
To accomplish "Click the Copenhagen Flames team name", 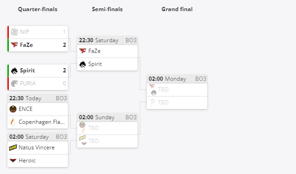I will click(x=42, y=122).
